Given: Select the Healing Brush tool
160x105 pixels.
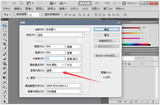Looking at the screenshot, I should tap(5, 54).
